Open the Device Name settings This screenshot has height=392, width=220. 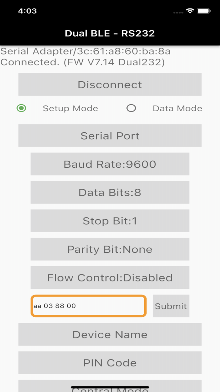pyautogui.click(x=110, y=334)
